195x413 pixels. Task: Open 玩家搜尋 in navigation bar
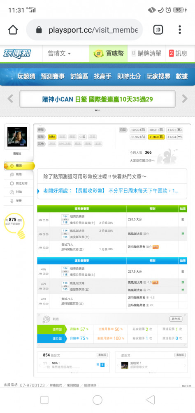158,77
